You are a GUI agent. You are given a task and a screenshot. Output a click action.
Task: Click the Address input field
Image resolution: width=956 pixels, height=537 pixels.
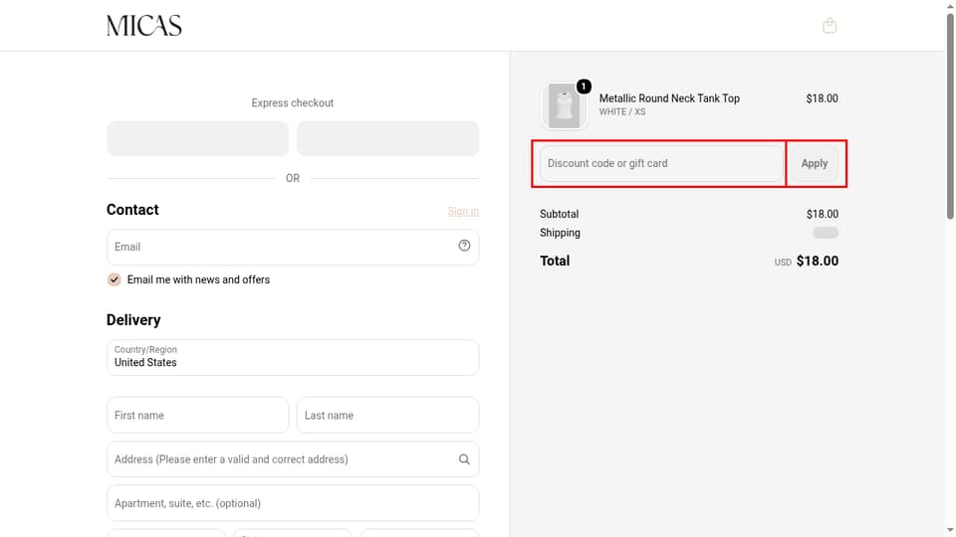coord(293,459)
